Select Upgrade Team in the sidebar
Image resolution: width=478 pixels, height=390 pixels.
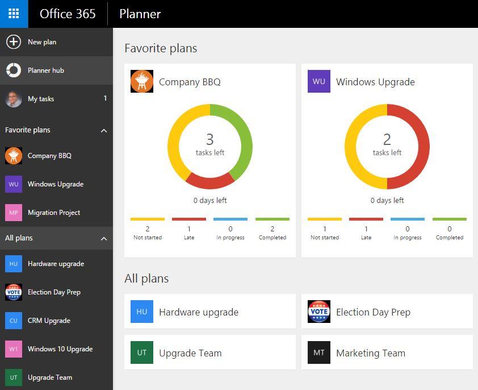click(56, 377)
